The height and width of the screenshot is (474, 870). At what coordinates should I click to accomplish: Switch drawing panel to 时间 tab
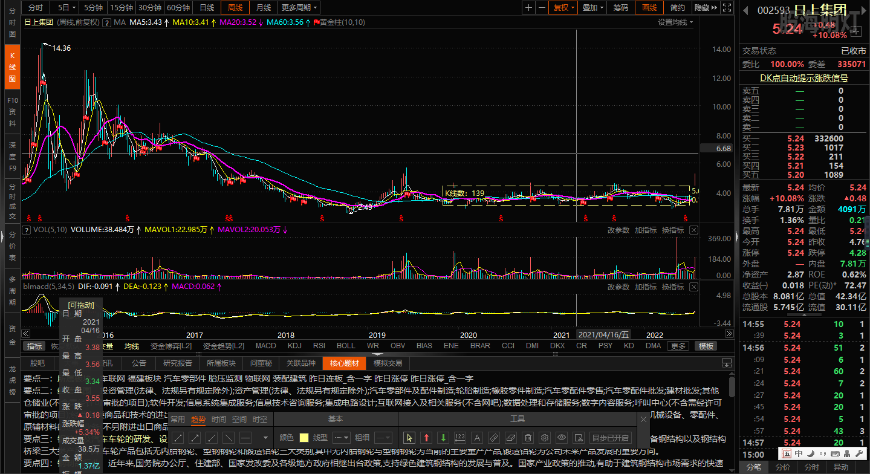tap(219, 419)
